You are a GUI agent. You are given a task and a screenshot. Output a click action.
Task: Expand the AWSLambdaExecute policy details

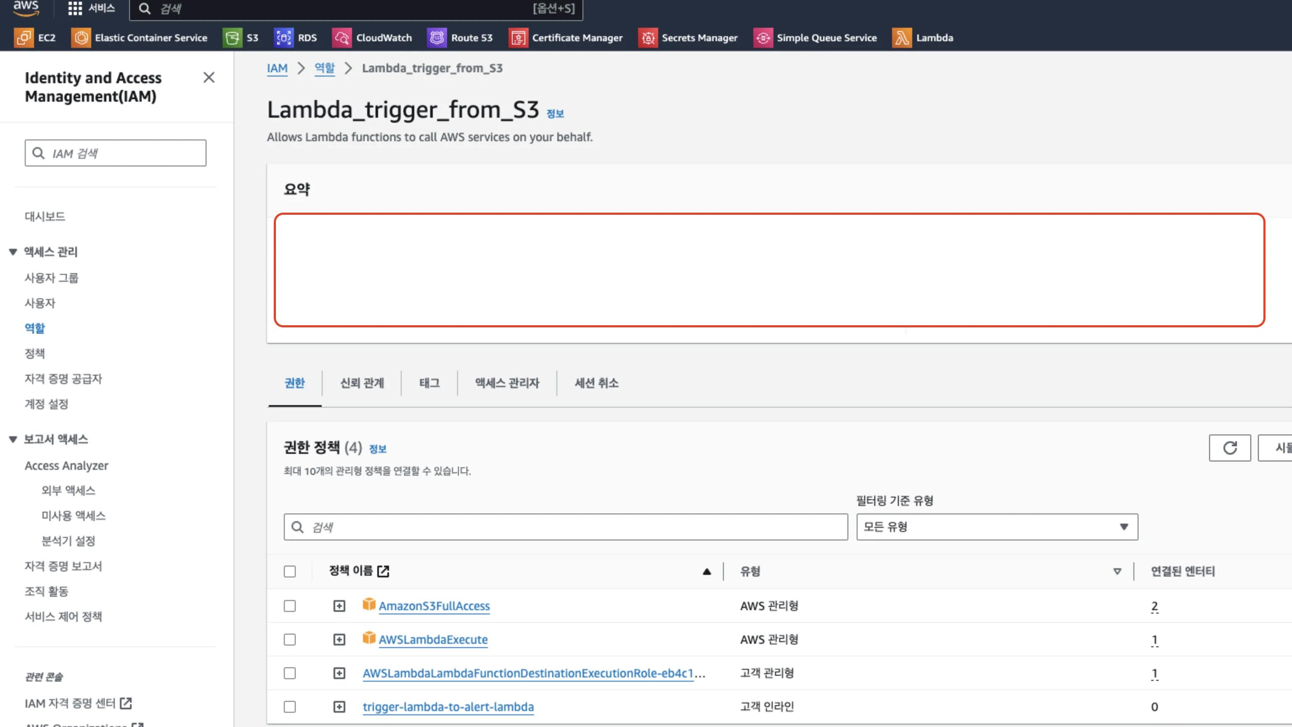pos(339,639)
